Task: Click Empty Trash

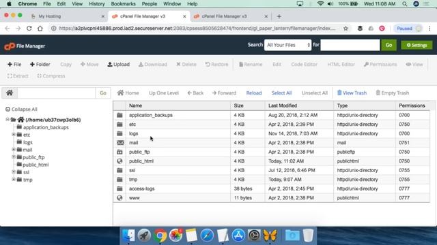Action: [x=393, y=93]
